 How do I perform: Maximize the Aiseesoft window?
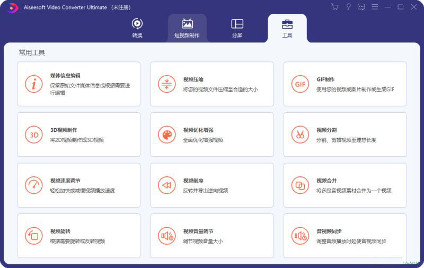(401, 7)
